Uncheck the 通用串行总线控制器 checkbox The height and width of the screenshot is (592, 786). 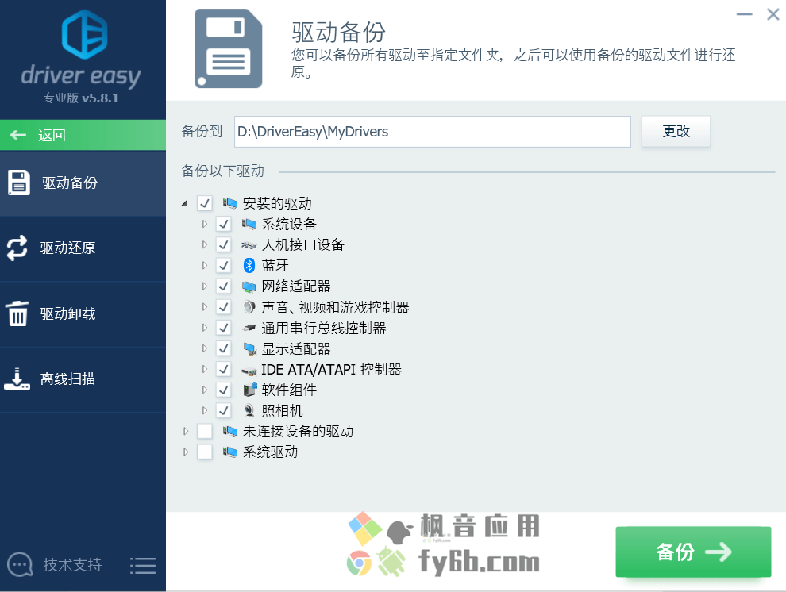224,328
